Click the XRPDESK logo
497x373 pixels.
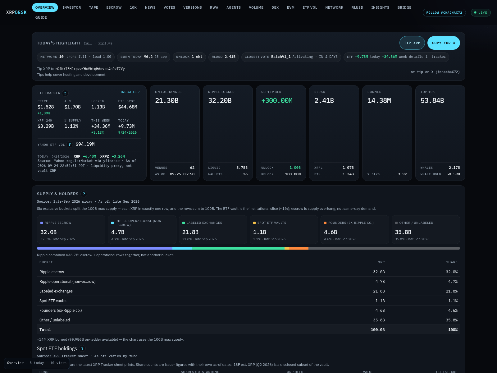tap(16, 12)
